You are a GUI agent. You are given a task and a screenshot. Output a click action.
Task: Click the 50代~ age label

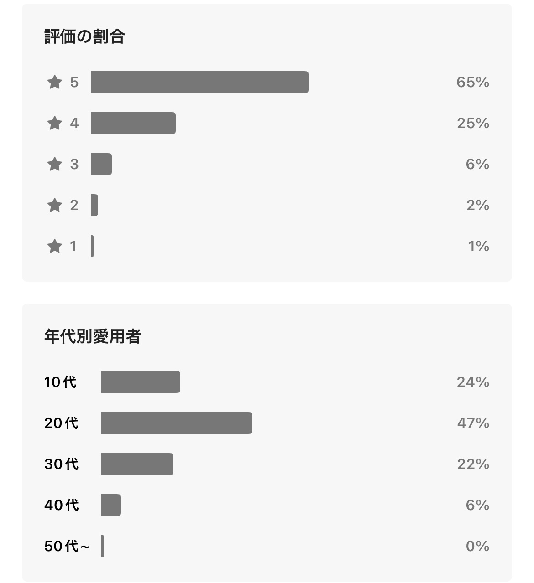(x=67, y=546)
